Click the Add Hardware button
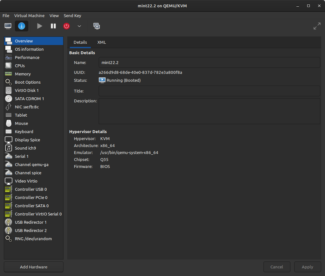Image resolution: width=325 pixels, height=276 pixels. pos(34,267)
